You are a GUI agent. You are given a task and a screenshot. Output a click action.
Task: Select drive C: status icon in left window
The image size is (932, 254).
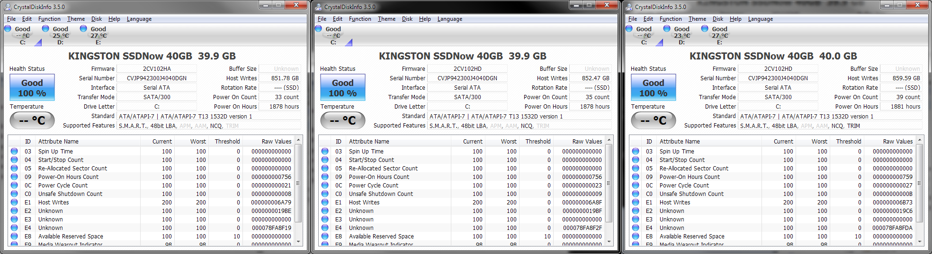pyautogui.click(x=8, y=29)
